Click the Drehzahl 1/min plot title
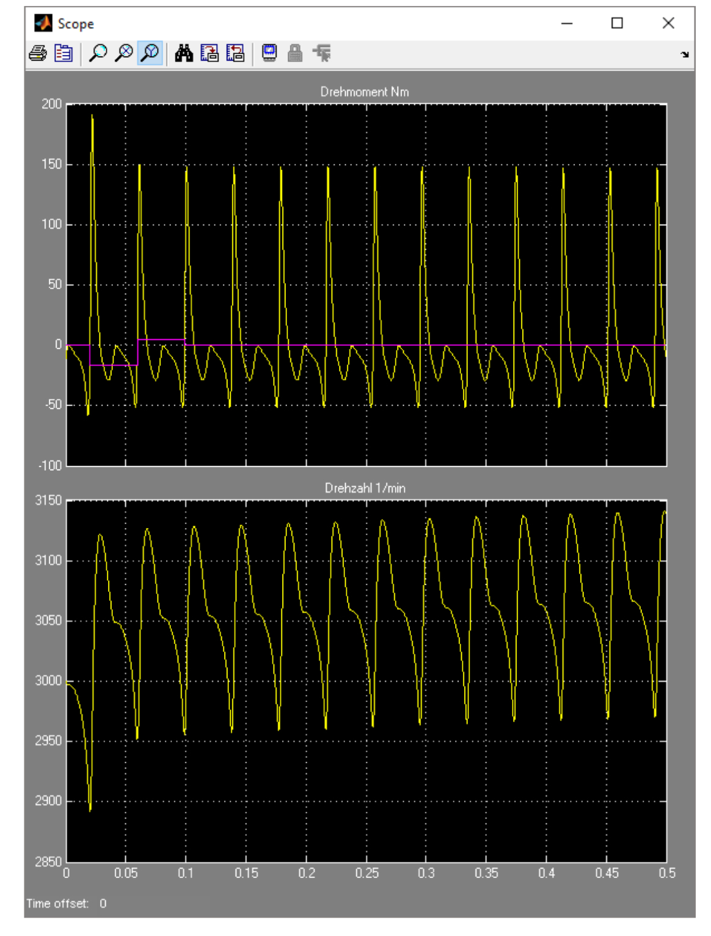711x936 pixels. click(365, 488)
